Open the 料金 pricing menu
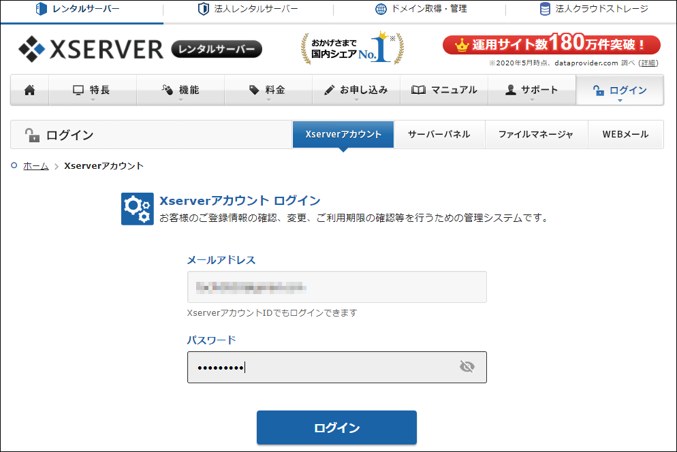Viewport: 677px width, 452px height. click(x=268, y=90)
